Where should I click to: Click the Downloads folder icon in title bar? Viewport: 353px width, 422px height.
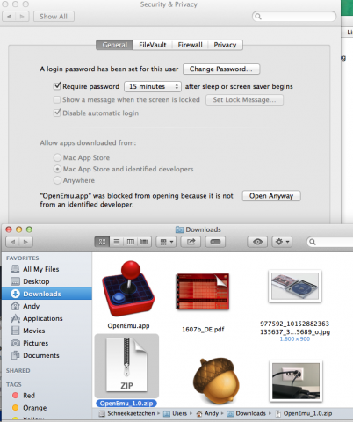click(x=179, y=229)
